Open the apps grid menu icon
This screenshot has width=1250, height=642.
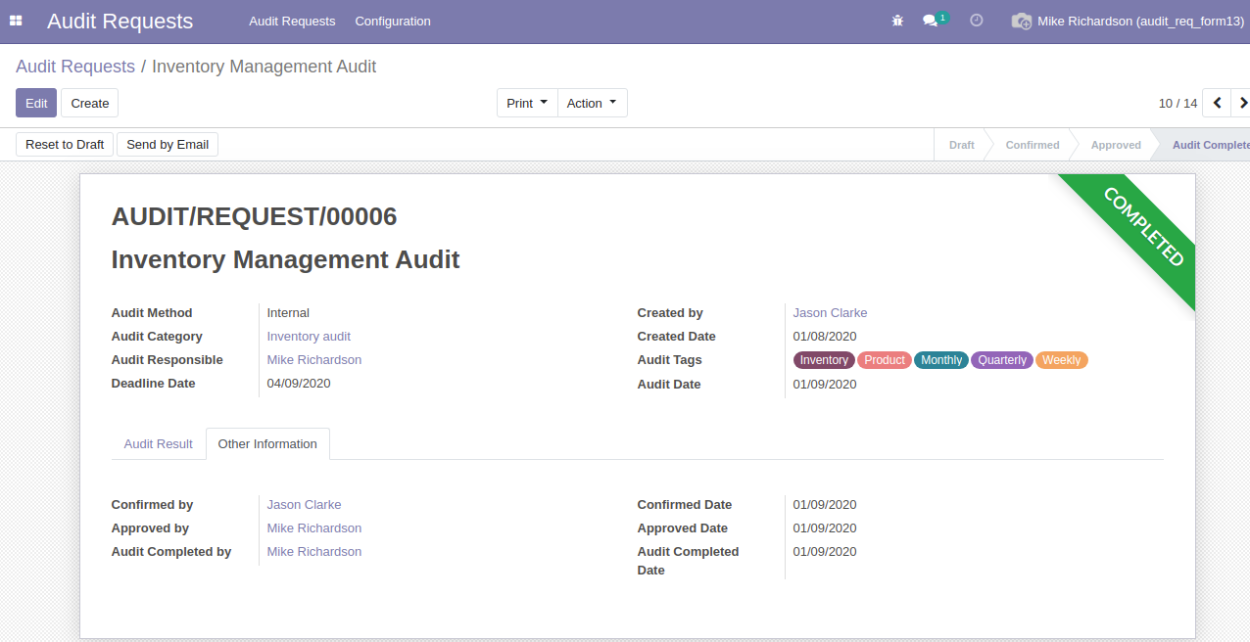click(x=16, y=21)
